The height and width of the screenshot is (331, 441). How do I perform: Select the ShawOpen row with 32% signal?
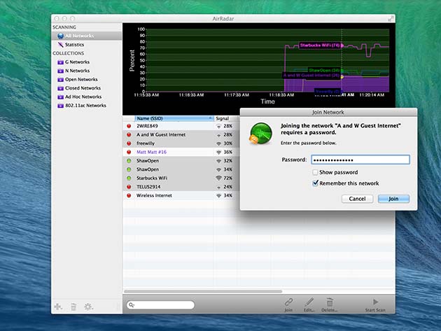[x=181, y=161]
